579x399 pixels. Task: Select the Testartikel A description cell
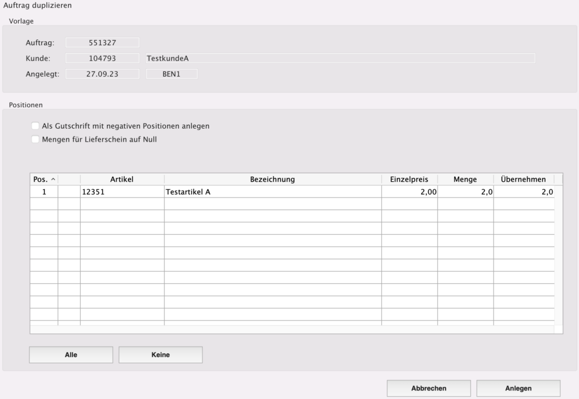click(x=273, y=192)
